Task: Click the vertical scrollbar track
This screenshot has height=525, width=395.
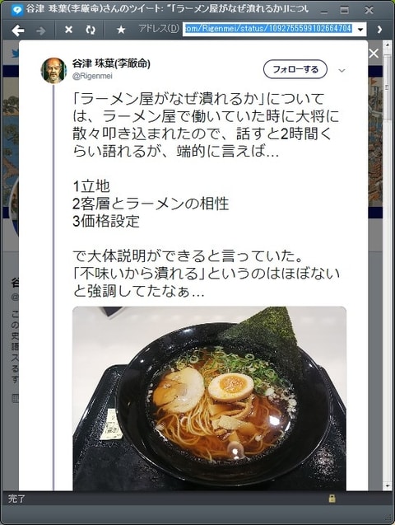Action: (388, 268)
